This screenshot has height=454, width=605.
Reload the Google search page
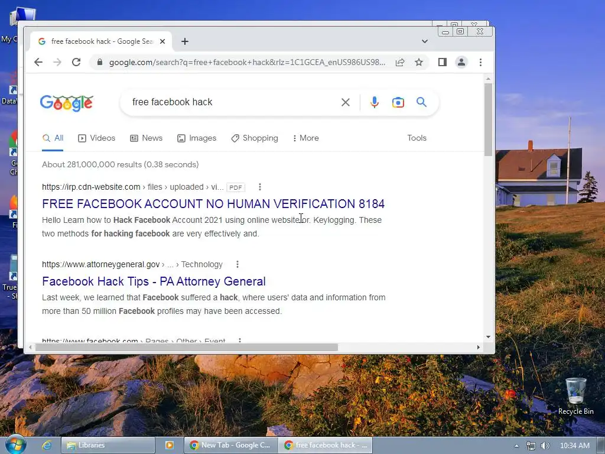tap(76, 62)
